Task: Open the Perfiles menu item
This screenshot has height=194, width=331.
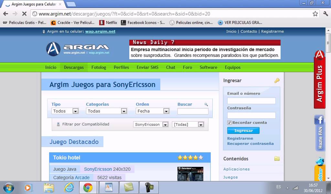Action: tap(121, 67)
